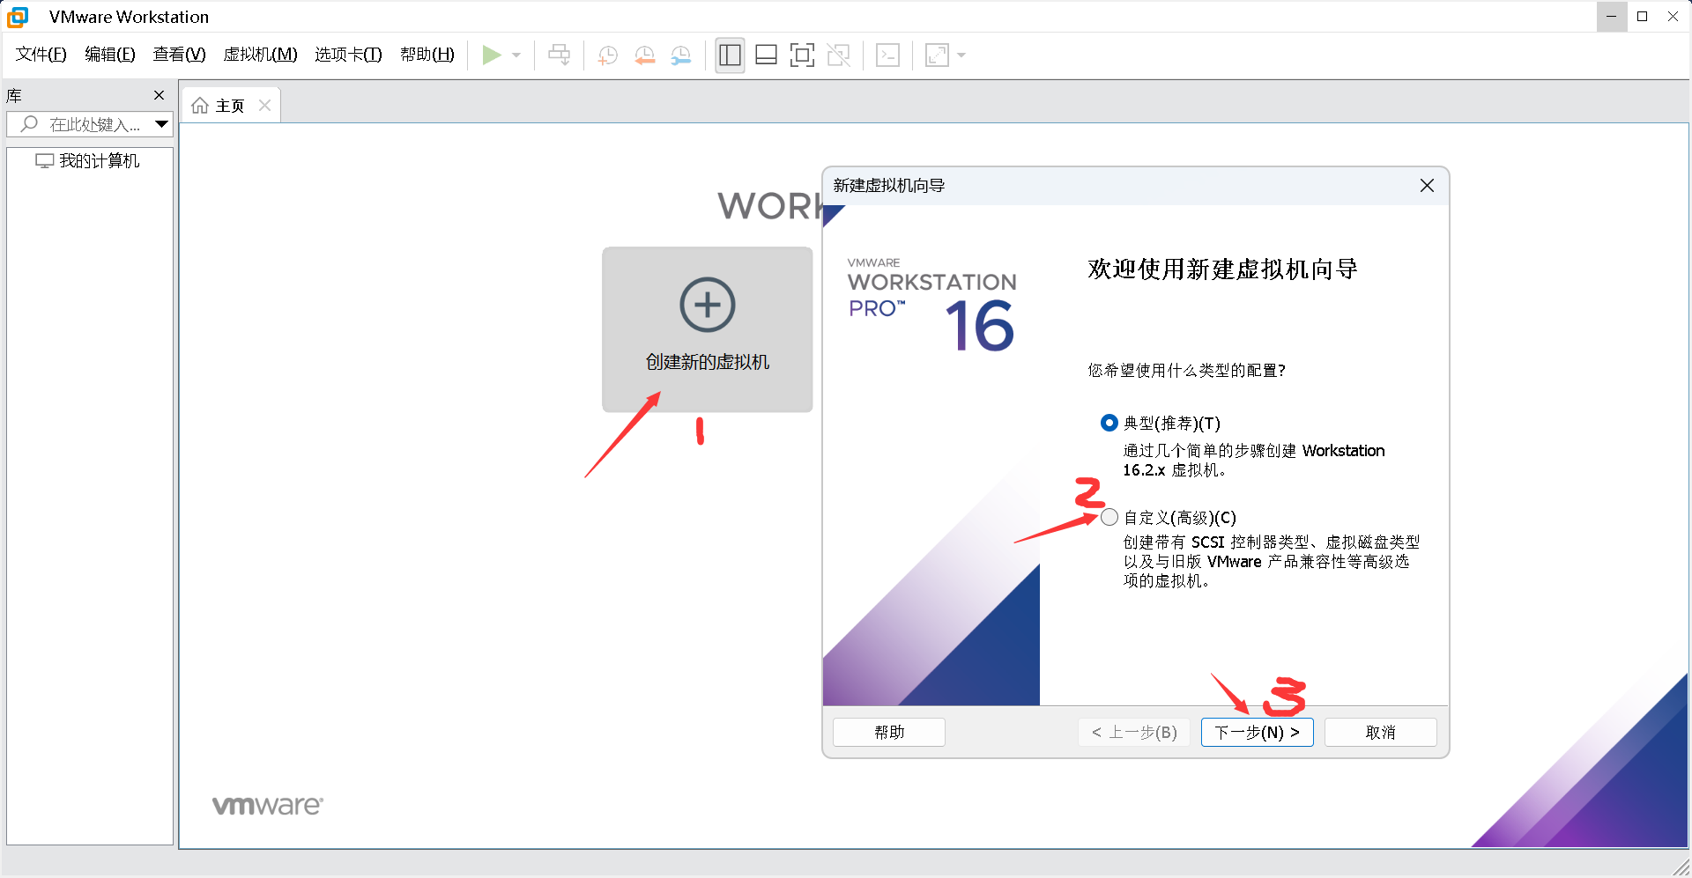Click the revert to snapshot icon
1692x878 pixels.
pyautogui.click(x=645, y=55)
